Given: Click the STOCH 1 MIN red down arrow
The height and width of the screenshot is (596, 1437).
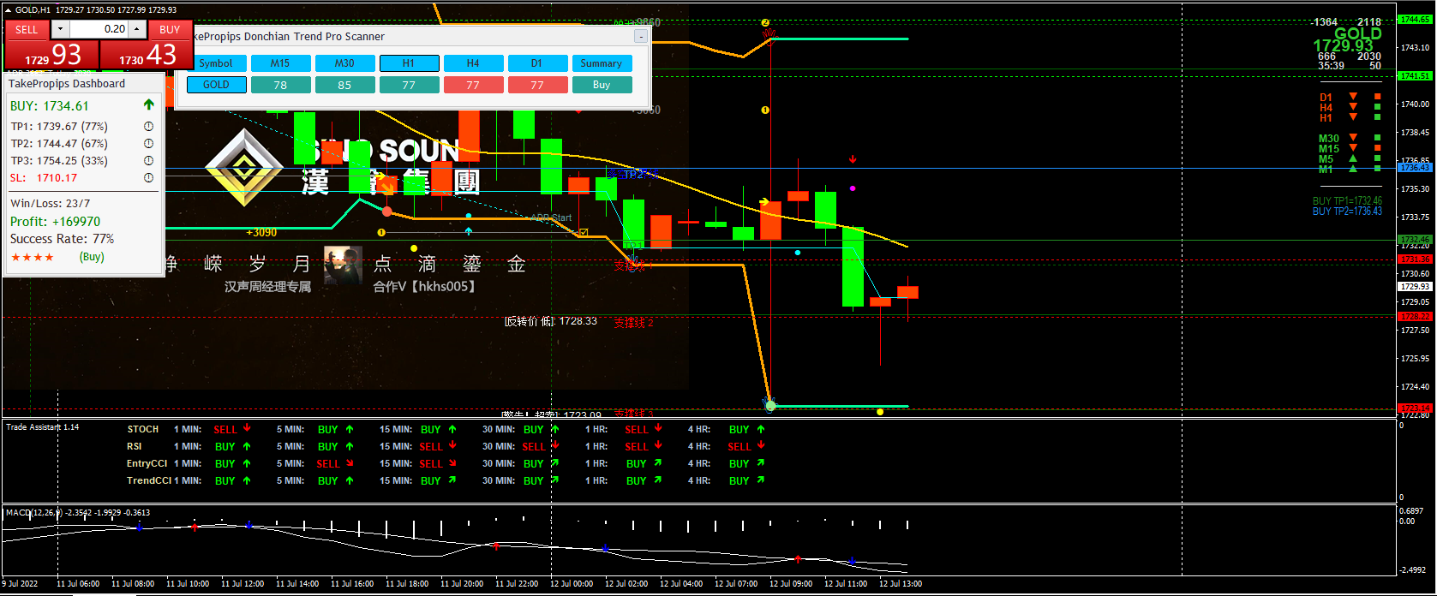Looking at the screenshot, I should (x=247, y=428).
